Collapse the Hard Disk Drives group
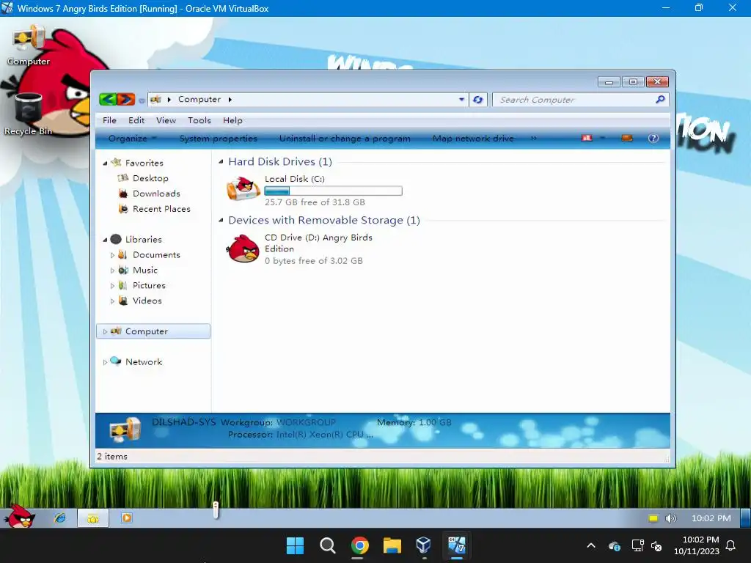Image resolution: width=751 pixels, height=563 pixels. (221, 162)
